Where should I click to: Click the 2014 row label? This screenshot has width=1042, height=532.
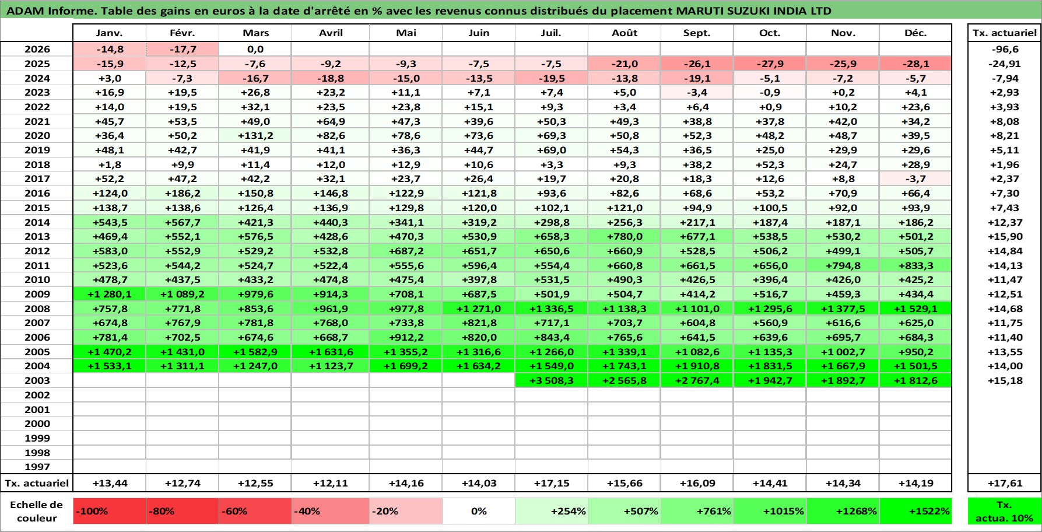pyautogui.click(x=37, y=222)
